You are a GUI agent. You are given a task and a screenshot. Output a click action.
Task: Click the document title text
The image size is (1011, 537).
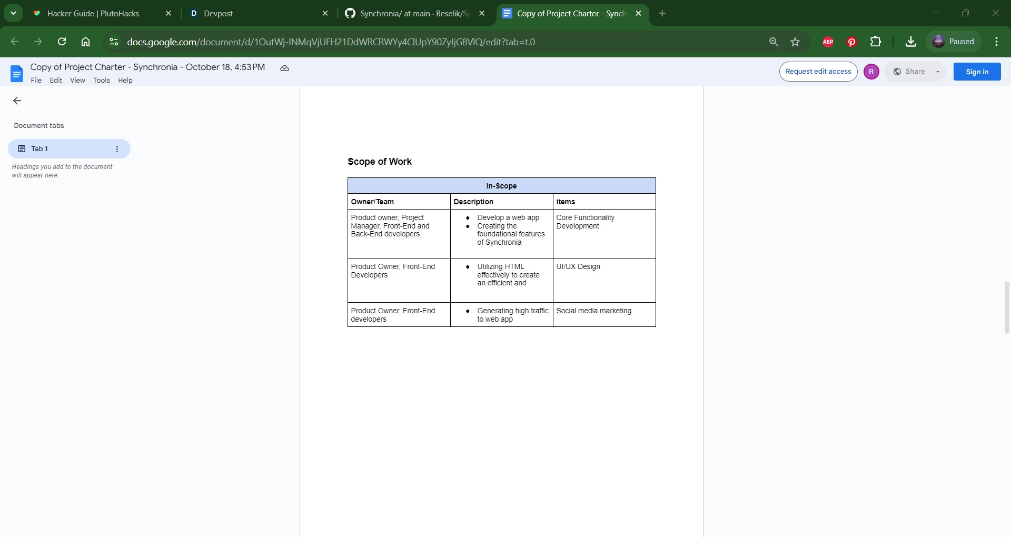click(x=147, y=67)
